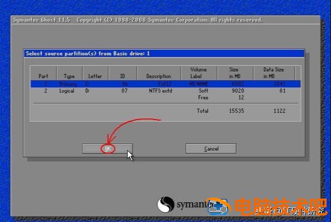
Task: Click the Cancel button
Action: click(211, 149)
